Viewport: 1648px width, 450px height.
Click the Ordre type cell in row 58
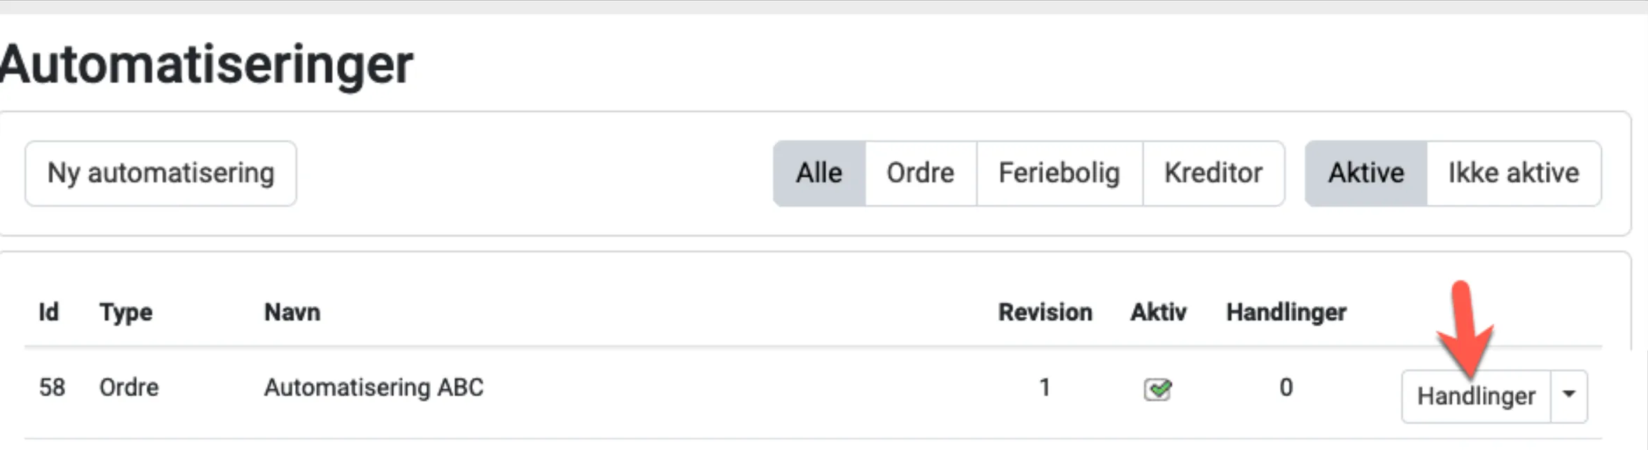(129, 388)
